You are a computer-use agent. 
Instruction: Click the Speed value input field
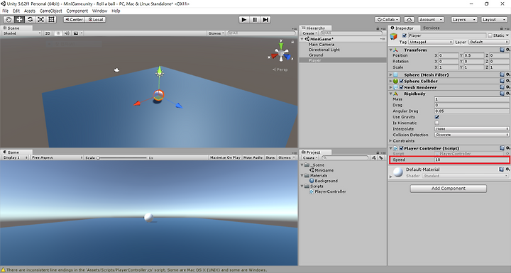click(x=471, y=160)
